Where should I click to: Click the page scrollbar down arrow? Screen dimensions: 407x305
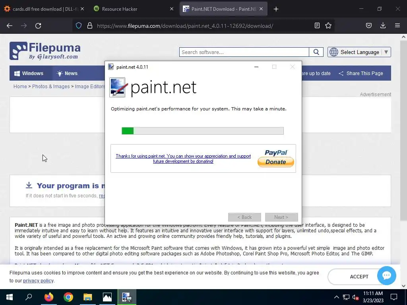pyautogui.click(x=403, y=286)
